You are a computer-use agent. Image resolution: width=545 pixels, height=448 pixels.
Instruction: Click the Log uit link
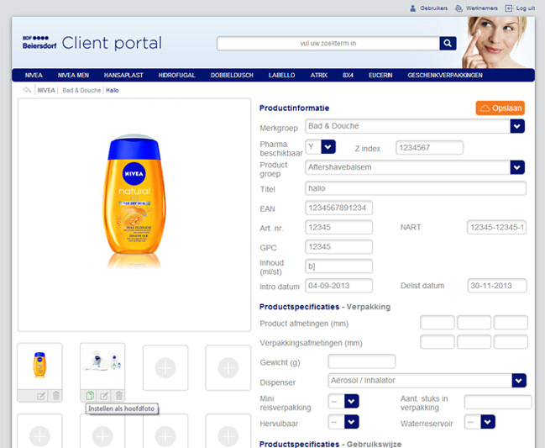tap(525, 8)
